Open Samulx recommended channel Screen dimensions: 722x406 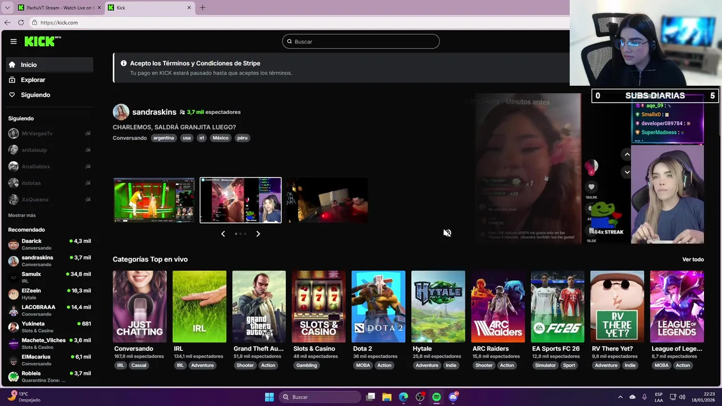click(50, 277)
